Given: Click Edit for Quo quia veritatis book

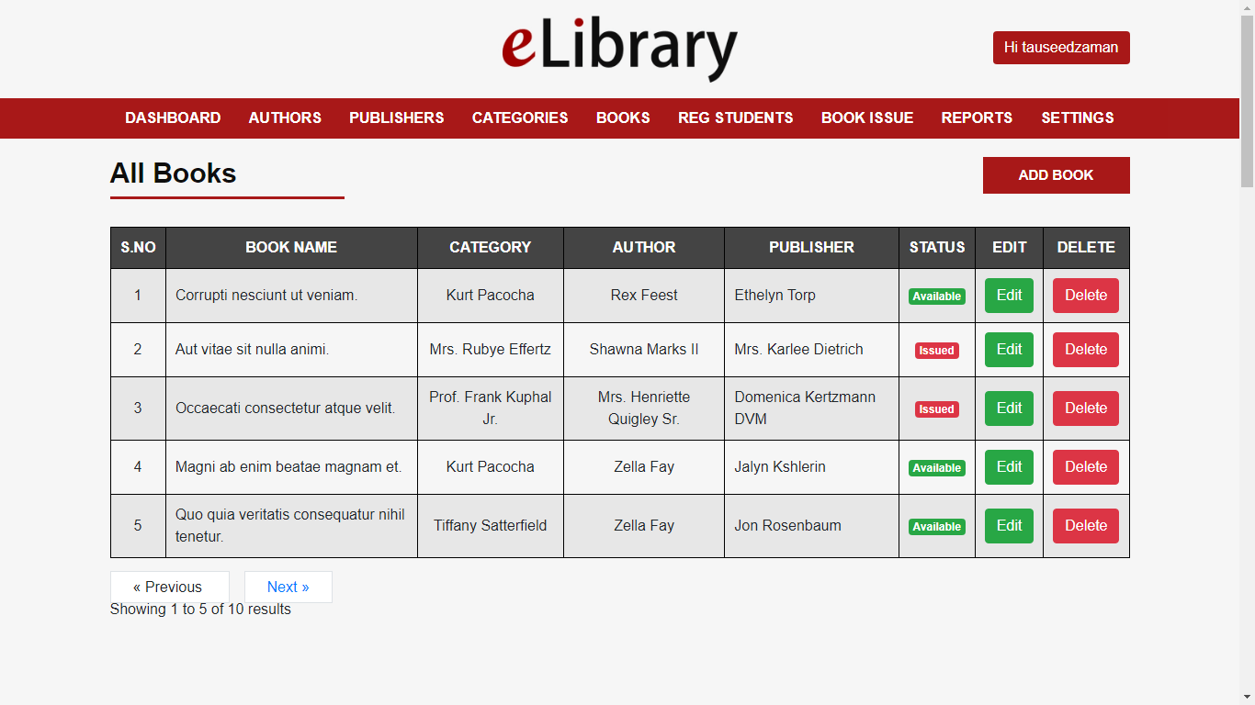Looking at the screenshot, I should coord(1009,525).
